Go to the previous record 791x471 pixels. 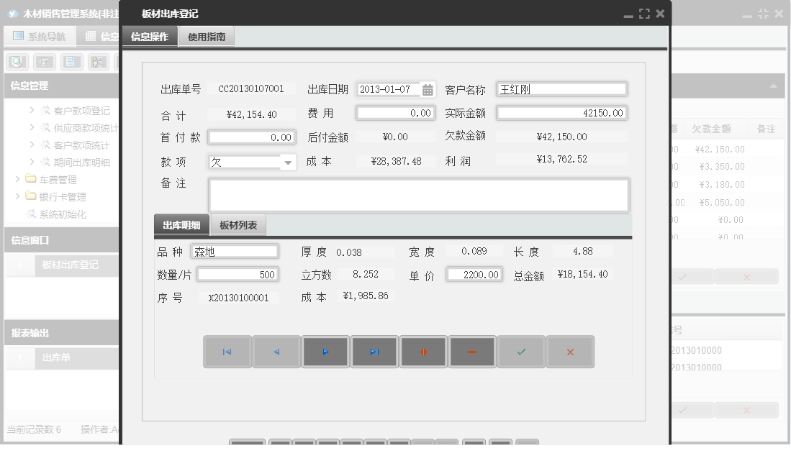click(x=276, y=352)
